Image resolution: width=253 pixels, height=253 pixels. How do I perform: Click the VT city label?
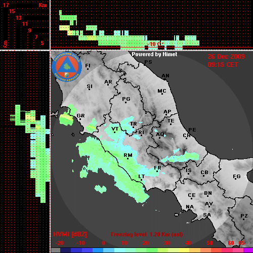pos(115,129)
